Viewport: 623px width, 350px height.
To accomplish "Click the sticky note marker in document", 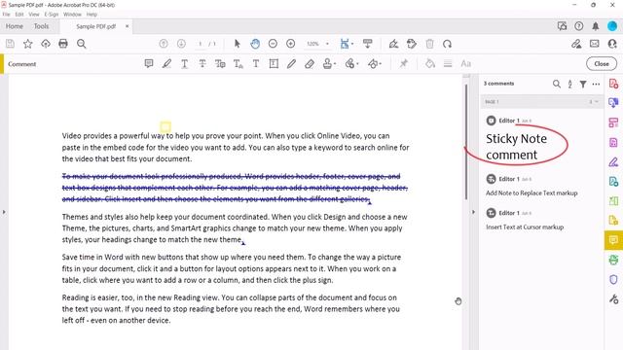I will pyautogui.click(x=165, y=126).
